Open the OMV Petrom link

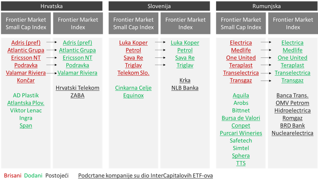(x=293, y=103)
